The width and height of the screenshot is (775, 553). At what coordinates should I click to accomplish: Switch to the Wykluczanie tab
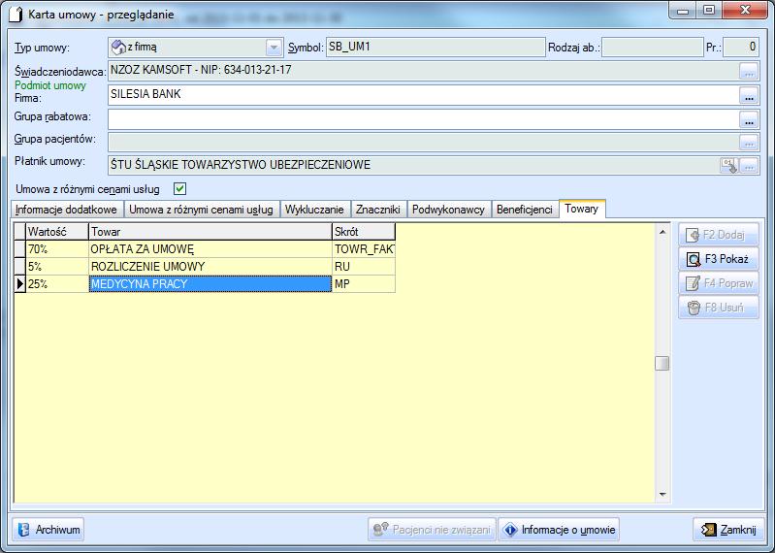pyautogui.click(x=314, y=210)
